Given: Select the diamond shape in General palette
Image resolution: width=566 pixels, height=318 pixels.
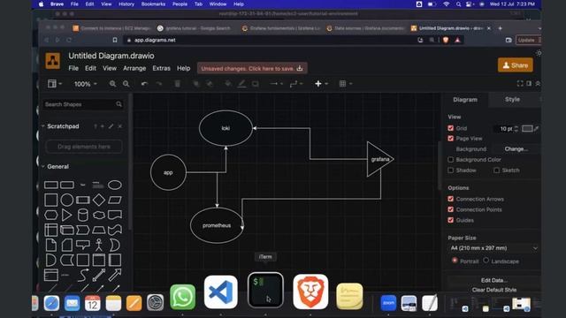Looking at the screenshot, I should point(98,200).
